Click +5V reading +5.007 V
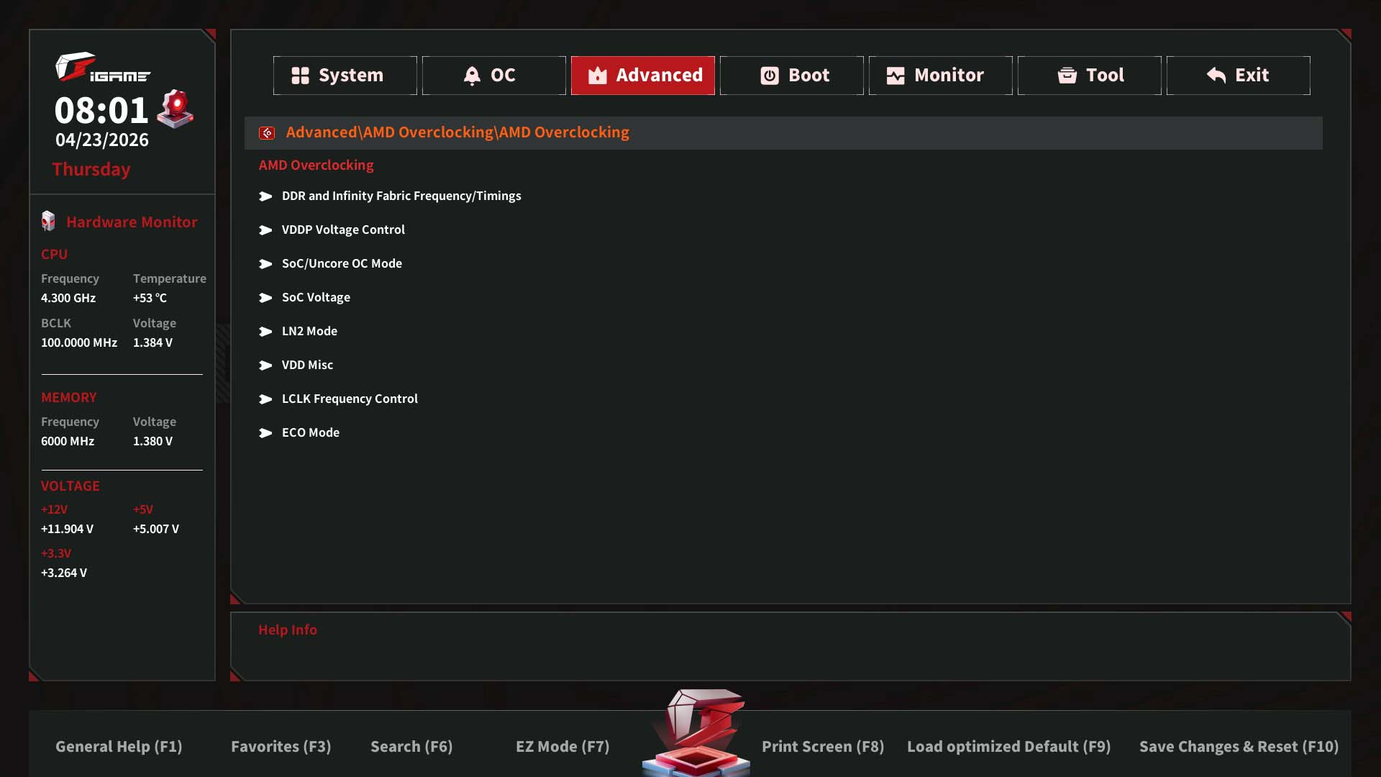The image size is (1381, 777). tap(156, 529)
